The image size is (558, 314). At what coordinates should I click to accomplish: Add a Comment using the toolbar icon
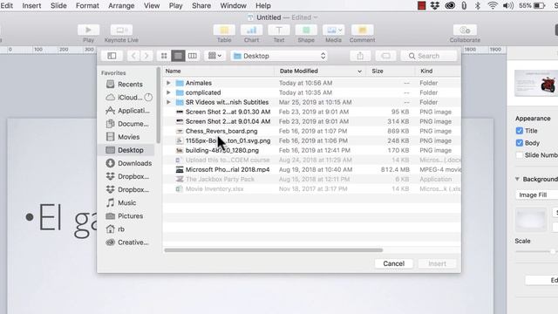tap(362, 31)
